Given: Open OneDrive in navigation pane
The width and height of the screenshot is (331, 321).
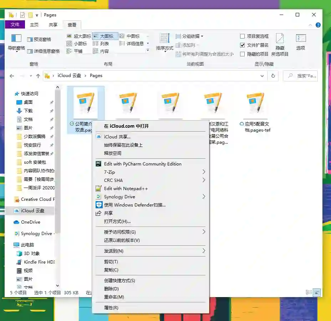Looking at the screenshot, I should pyautogui.click(x=30, y=222).
